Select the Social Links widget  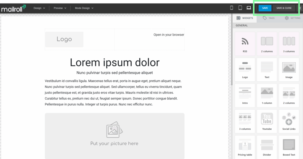pos(289,121)
